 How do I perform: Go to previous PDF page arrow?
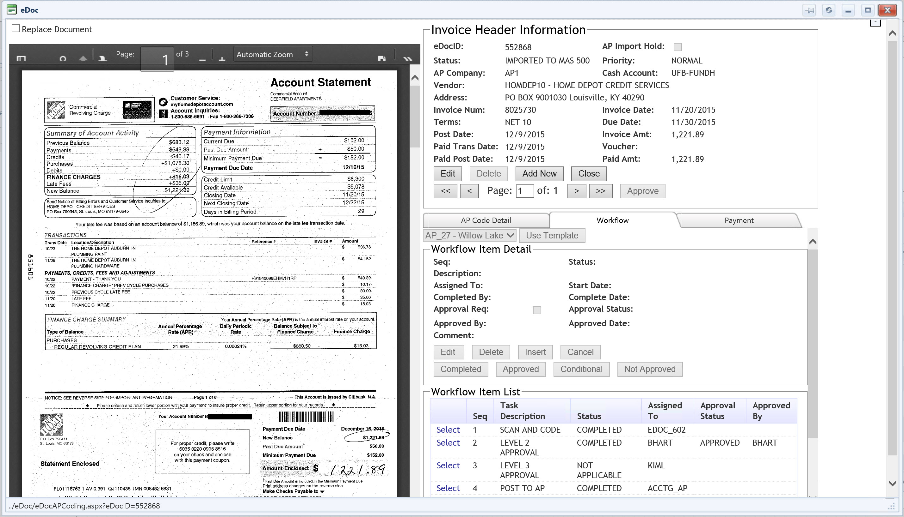(x=83, y=58)
